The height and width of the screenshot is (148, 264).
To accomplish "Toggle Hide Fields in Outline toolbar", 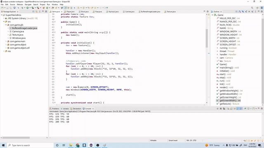I will tap(243, 12).
